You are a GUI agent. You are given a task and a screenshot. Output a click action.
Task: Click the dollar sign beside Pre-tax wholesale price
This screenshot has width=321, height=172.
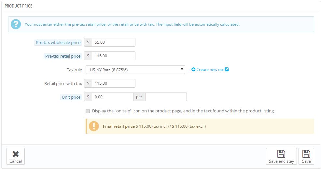coord(88,42)
